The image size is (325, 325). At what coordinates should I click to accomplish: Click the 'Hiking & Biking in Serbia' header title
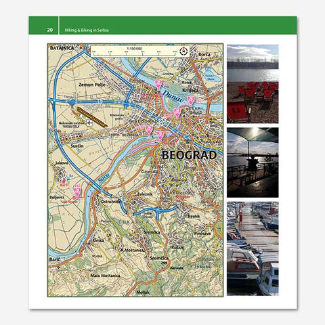point(87,30)
